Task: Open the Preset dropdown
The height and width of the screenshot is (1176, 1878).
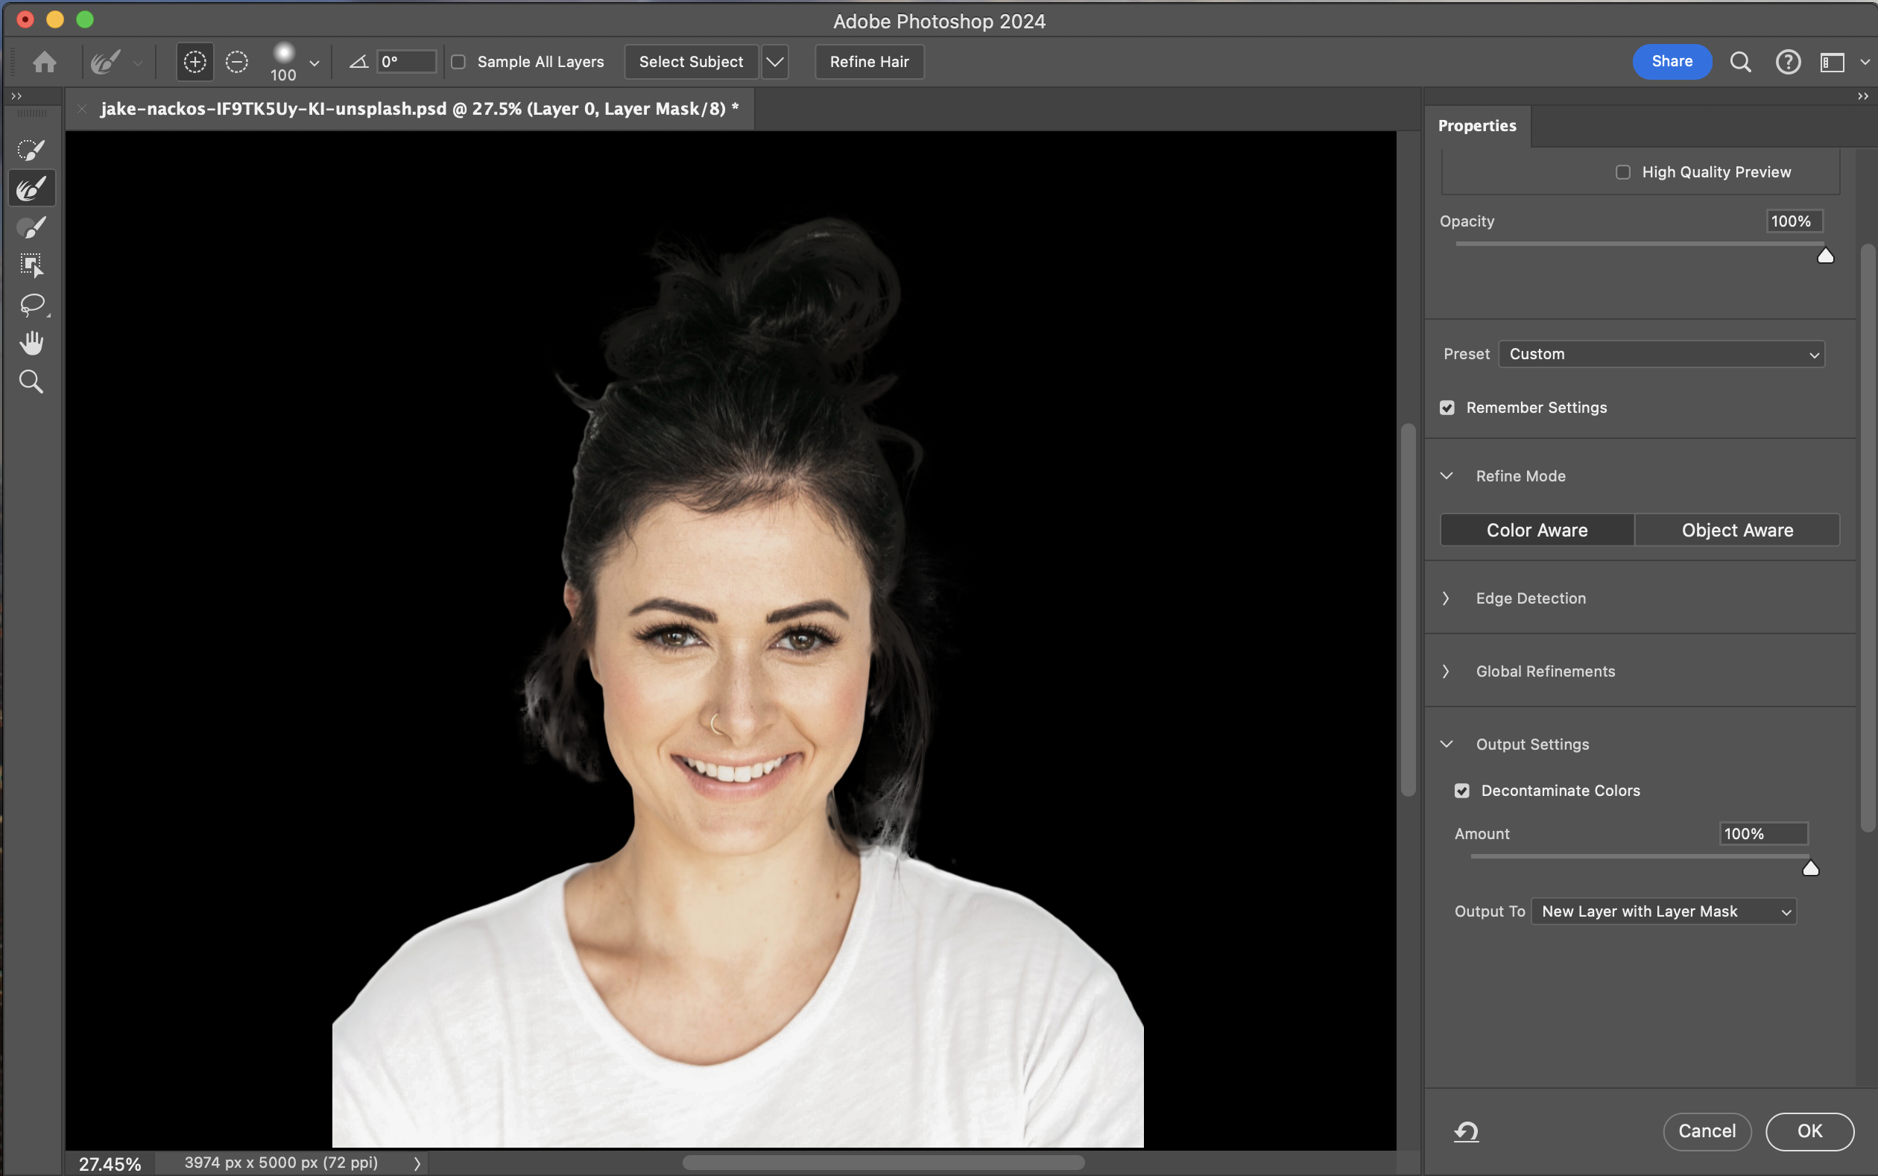Action: [1661, 354]
